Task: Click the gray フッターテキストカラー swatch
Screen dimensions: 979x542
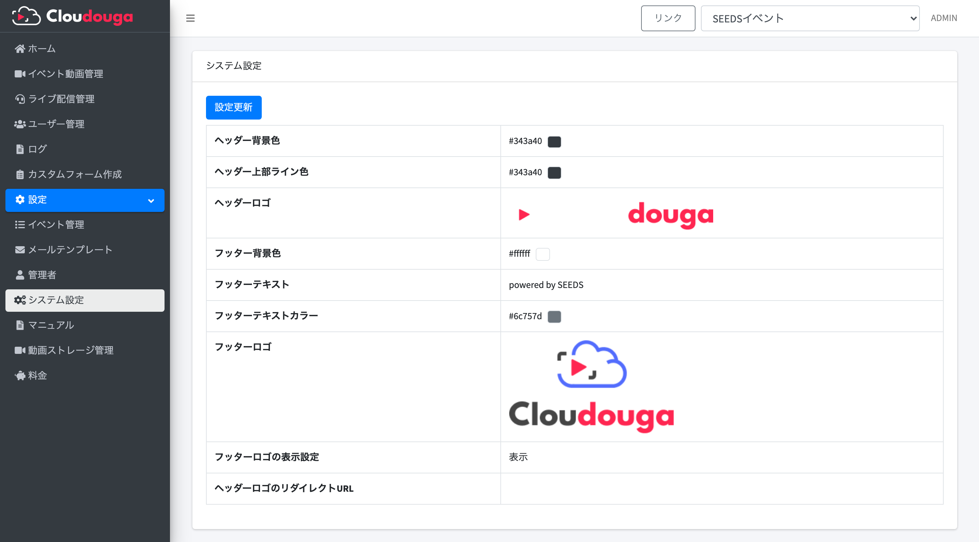Action: [554, 316]
